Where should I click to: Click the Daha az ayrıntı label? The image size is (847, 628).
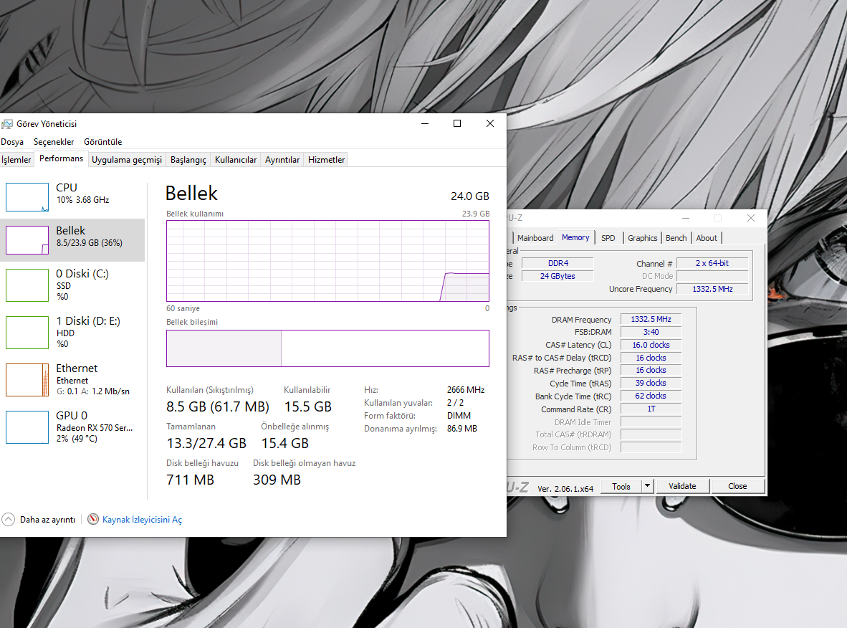click(x=47, y=519)
